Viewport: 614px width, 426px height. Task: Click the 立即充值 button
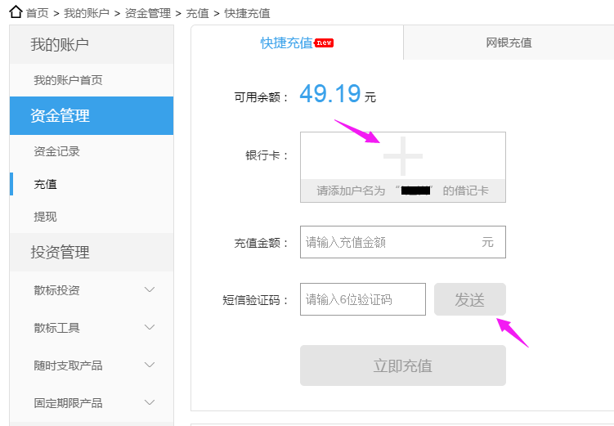pos(403,365)
